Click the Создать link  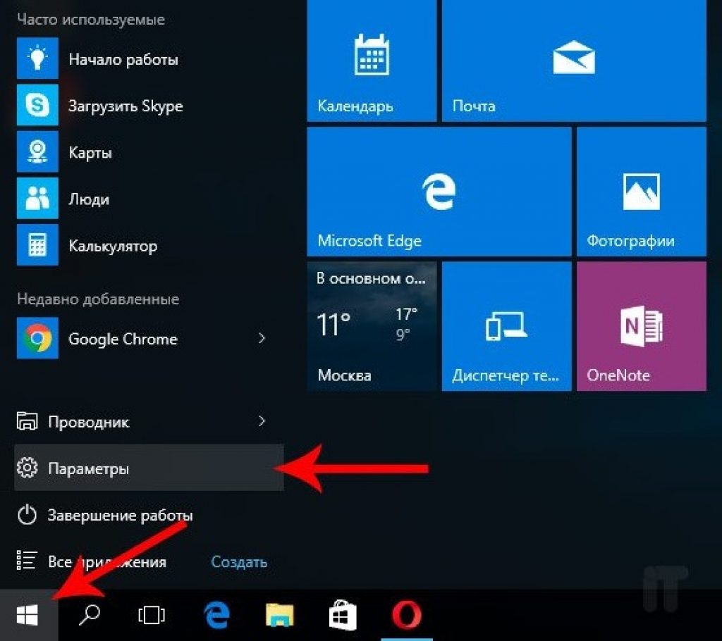point(239,562)
